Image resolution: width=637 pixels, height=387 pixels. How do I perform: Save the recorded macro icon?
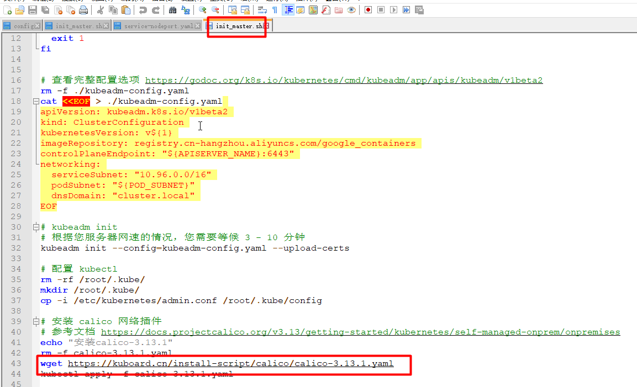click(x=419, y=10)
